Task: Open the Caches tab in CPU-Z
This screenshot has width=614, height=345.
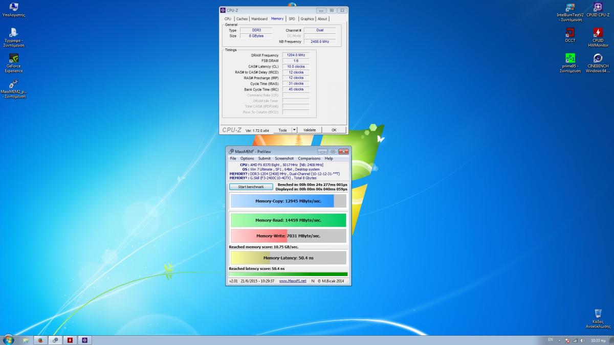Action: point(242,19)
